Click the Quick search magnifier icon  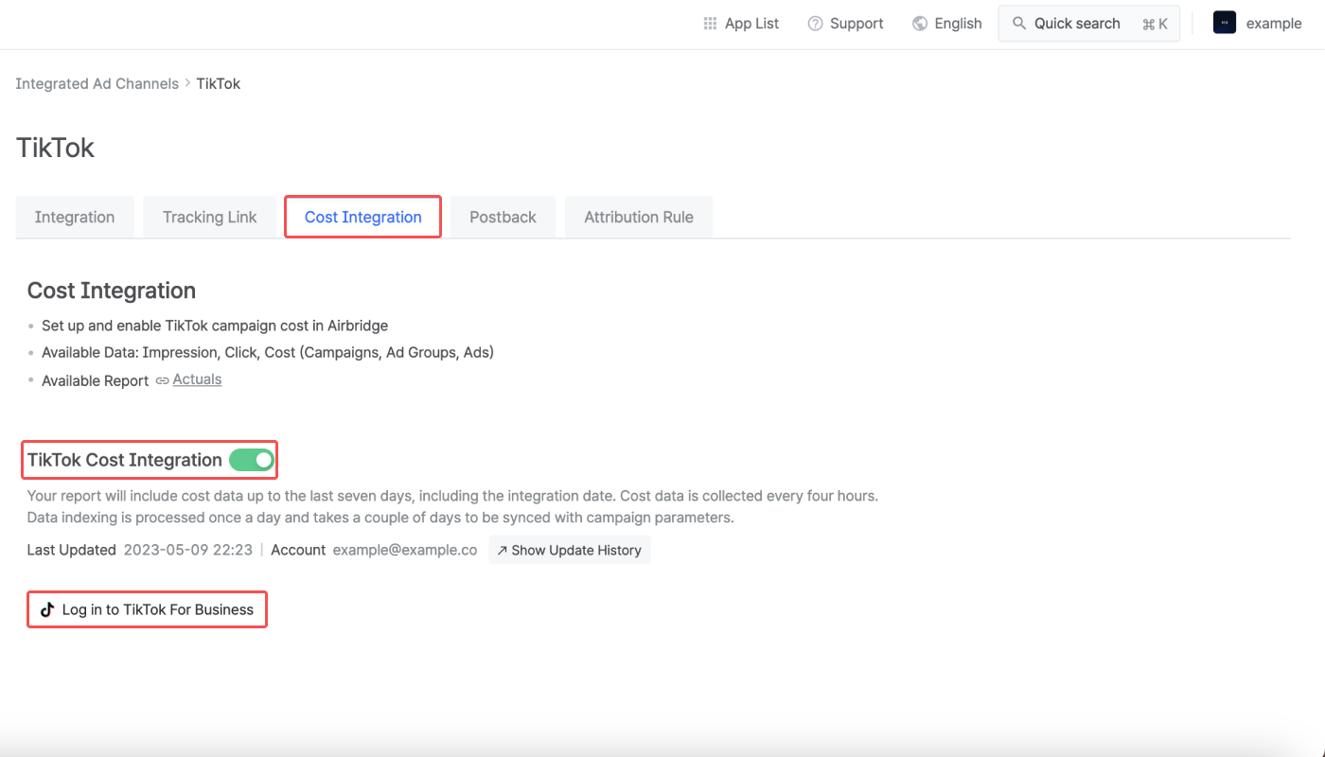click(x=1019, y=24)
